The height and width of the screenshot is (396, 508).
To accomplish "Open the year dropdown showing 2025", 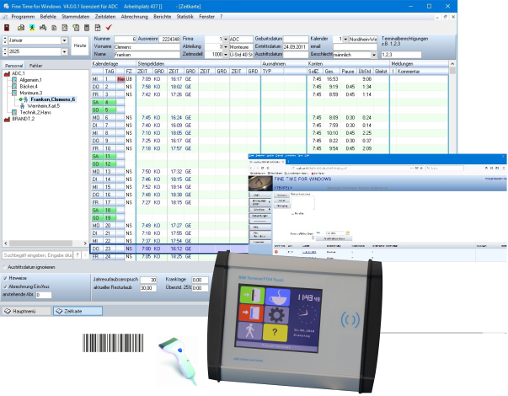I will tap(65, 51).
